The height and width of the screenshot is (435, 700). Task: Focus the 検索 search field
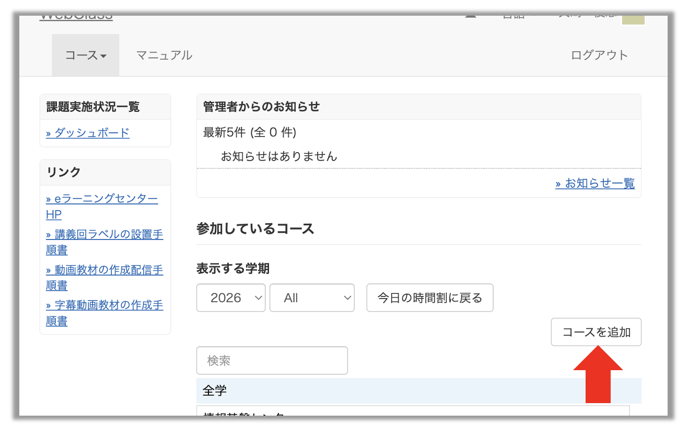[x=272, y=360]
